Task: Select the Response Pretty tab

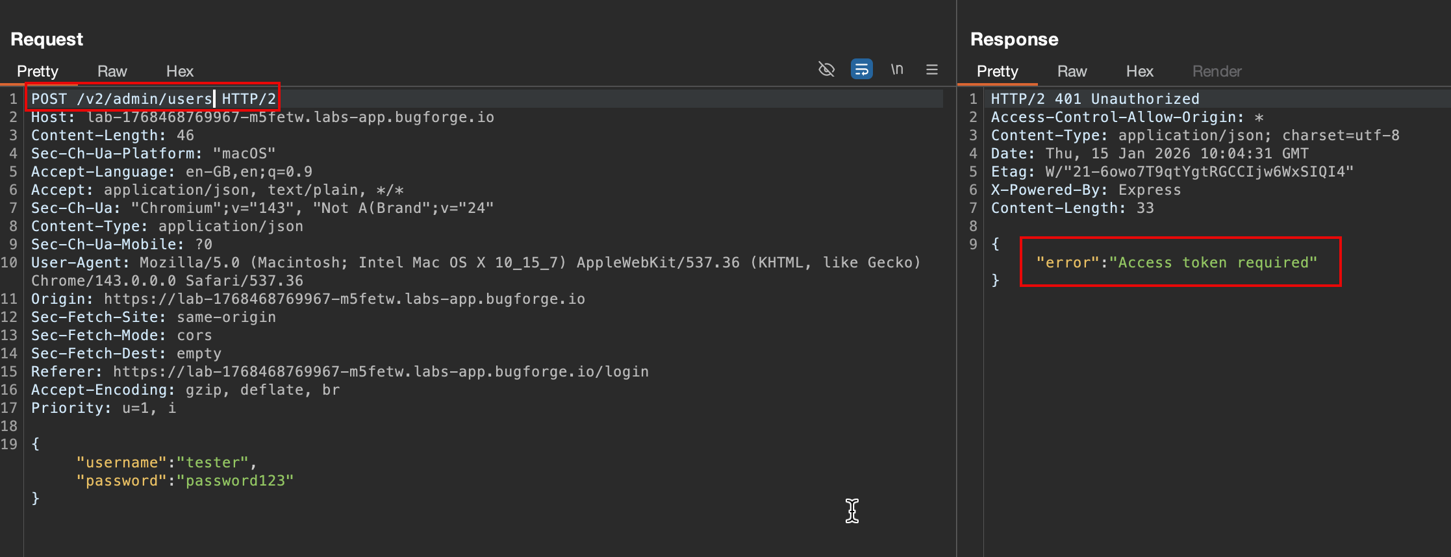Action: (997, 71)
